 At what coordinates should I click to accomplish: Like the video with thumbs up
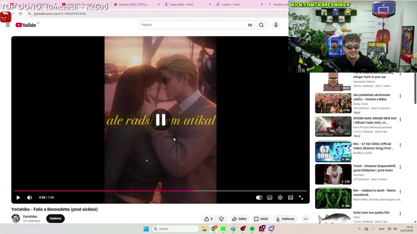(x=208, y=219)
